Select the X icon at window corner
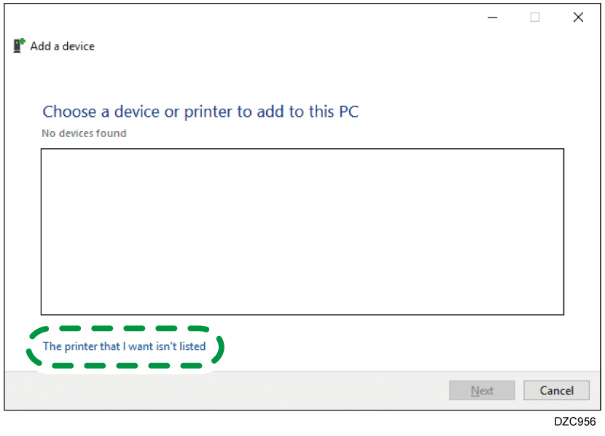 pos(578,17)
